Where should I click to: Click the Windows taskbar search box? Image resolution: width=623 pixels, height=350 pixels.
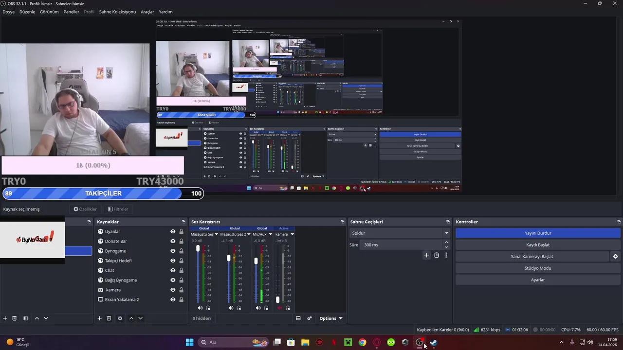click(x=234, y=342)
